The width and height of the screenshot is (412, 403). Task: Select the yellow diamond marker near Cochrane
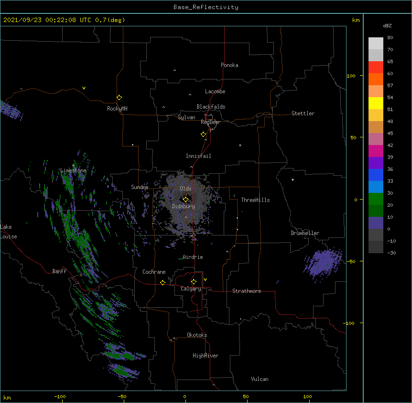[163, 282]
